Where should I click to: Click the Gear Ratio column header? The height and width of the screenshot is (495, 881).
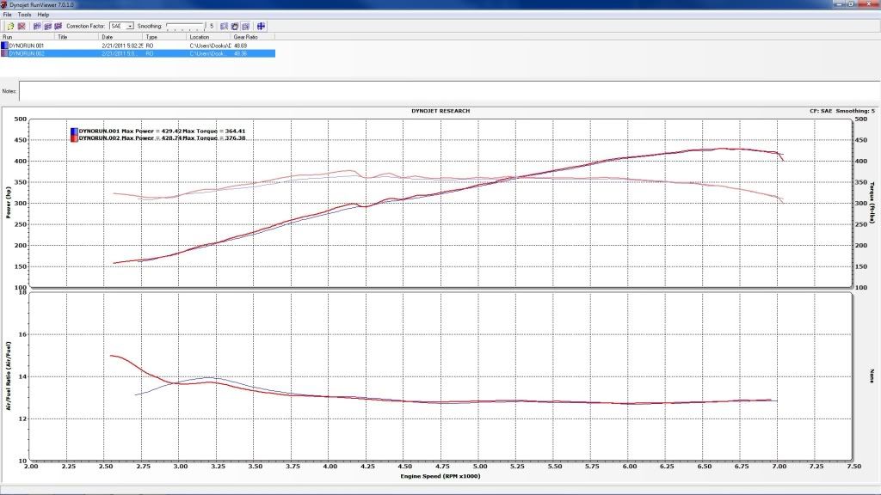point(244,37)
